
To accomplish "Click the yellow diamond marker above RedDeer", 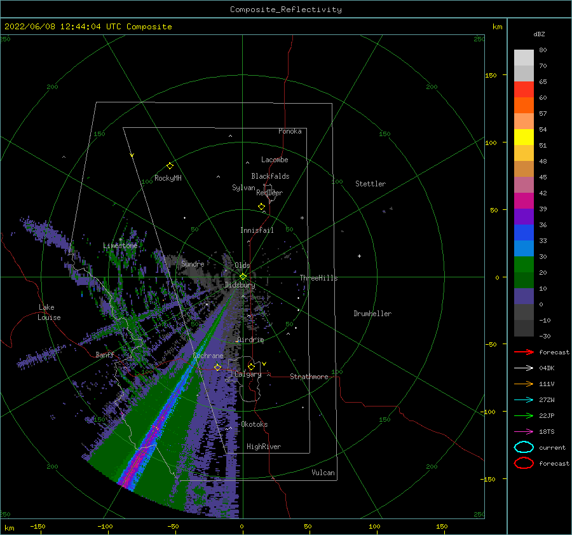I will [262, 207].
